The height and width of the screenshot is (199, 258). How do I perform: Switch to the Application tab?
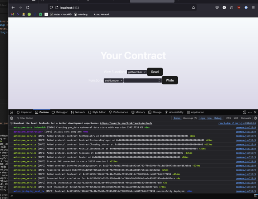(x=196, y=112)
